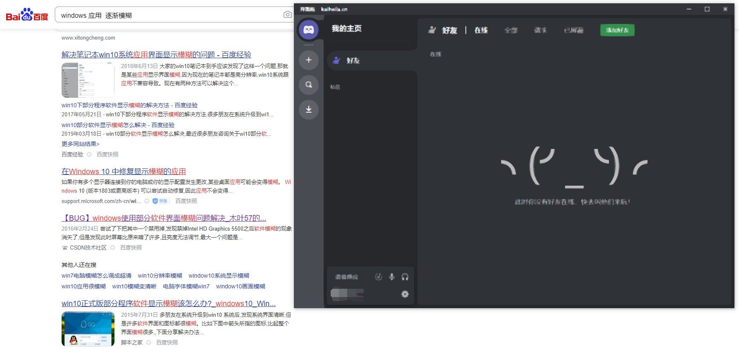
Task: Click related search 电脑字体模糊win7
Action: coord(186,286)
